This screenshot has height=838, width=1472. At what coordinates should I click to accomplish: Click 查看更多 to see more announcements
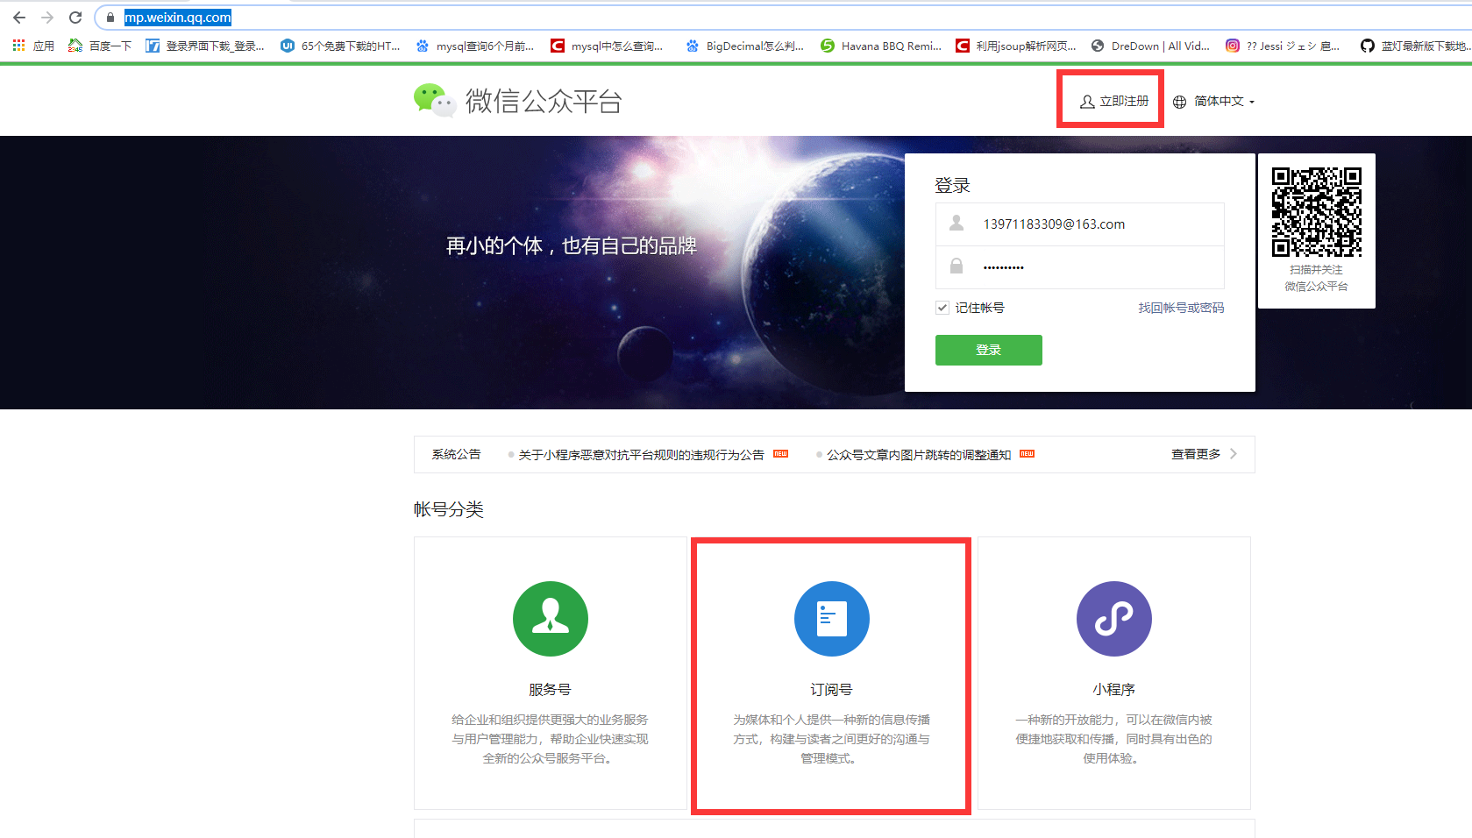1196,454
